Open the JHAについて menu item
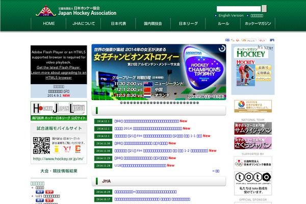This screenshot has height=204, width=306. (84, 23)
